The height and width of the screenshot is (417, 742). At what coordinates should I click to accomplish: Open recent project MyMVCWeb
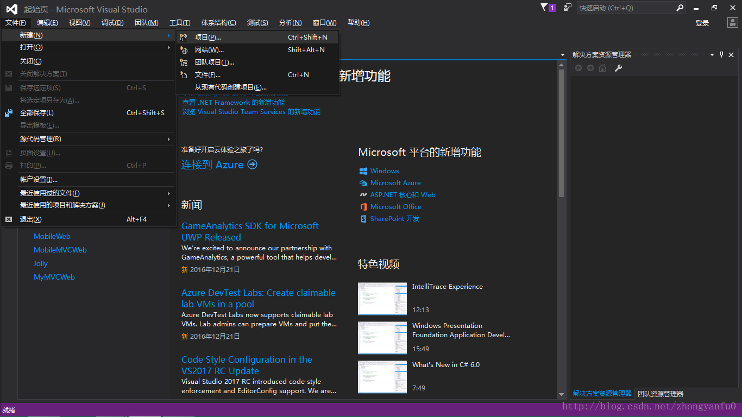pyautogui.click(x=54, y=277)
